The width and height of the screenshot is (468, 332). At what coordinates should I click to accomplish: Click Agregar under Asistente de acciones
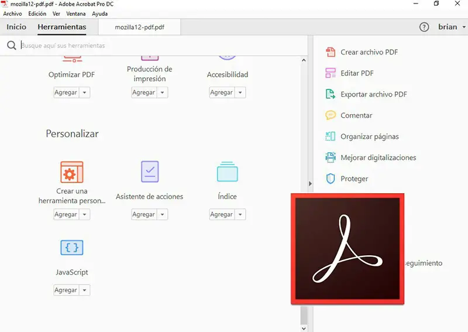point(144,214)
